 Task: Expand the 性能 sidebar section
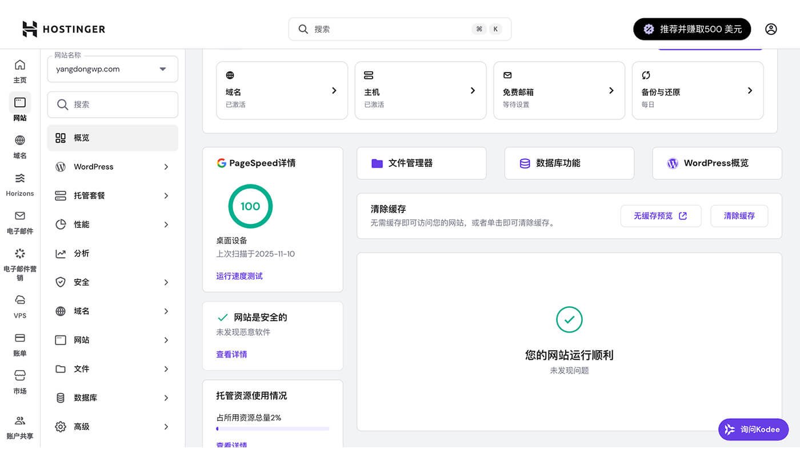112,224
